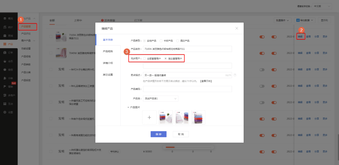This screenshot has width=339, height=165.
Task: Select 其它设置 tab in the edit dialog
Action: click(x=108, y=75)
